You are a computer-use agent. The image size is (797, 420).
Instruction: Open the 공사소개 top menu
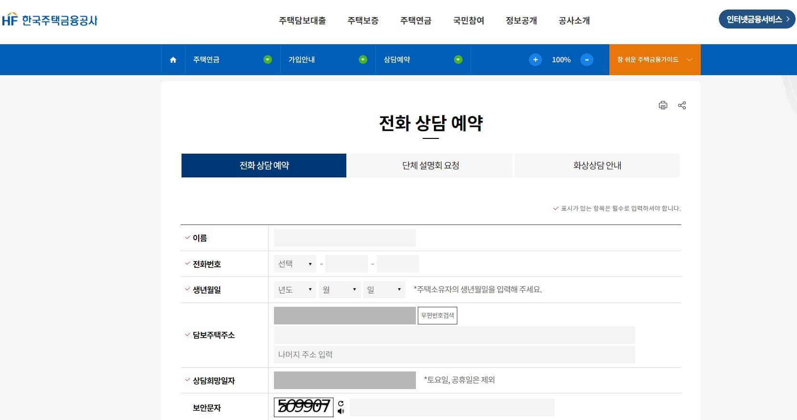click(574, 20)
